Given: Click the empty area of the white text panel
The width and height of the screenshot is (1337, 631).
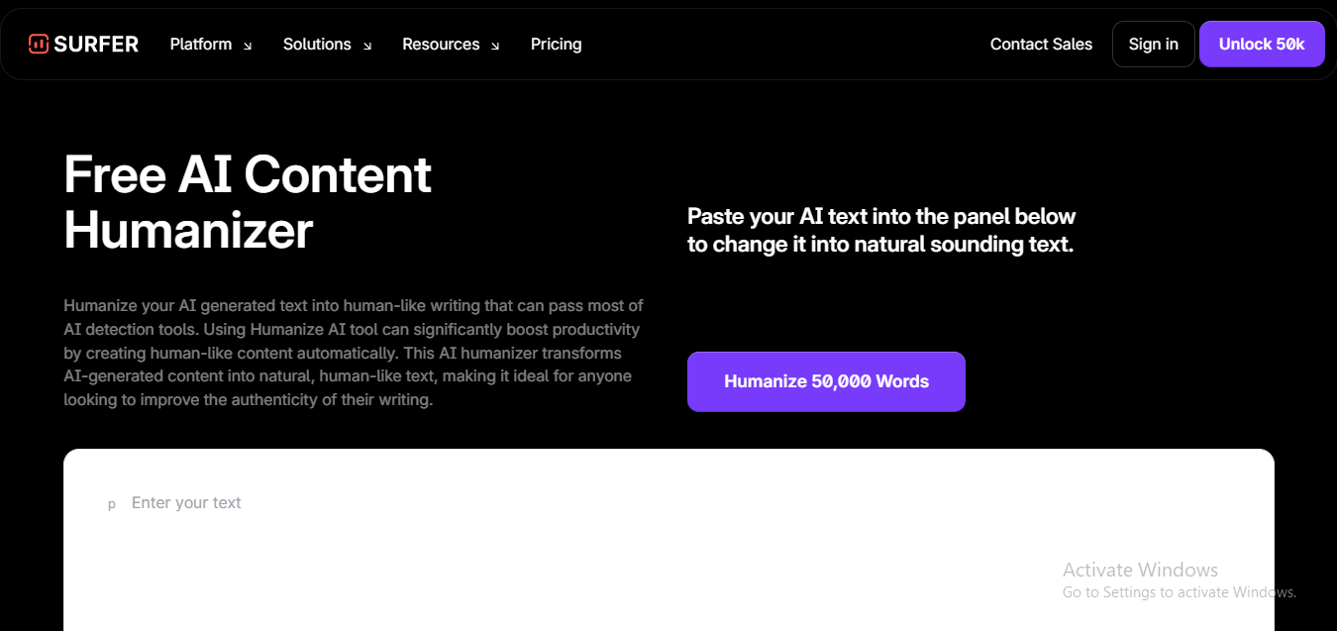Looking at the screenshot, I should point(594,575).
